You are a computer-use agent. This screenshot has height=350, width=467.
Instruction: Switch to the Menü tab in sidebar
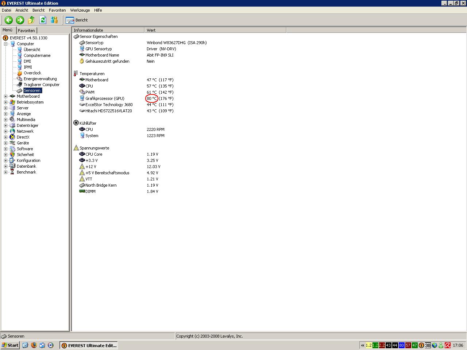coord(8,30)
